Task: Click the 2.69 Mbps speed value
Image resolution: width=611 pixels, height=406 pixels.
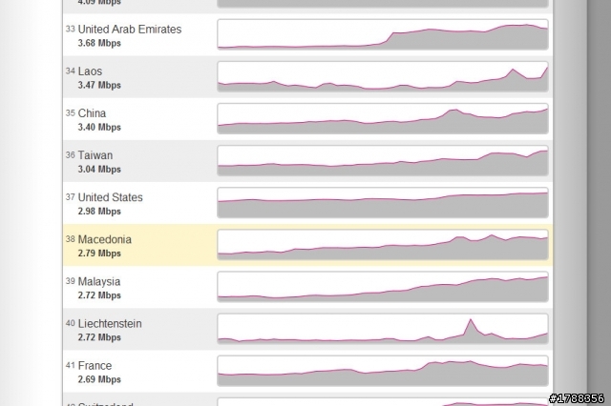Action: coord(99,379)
